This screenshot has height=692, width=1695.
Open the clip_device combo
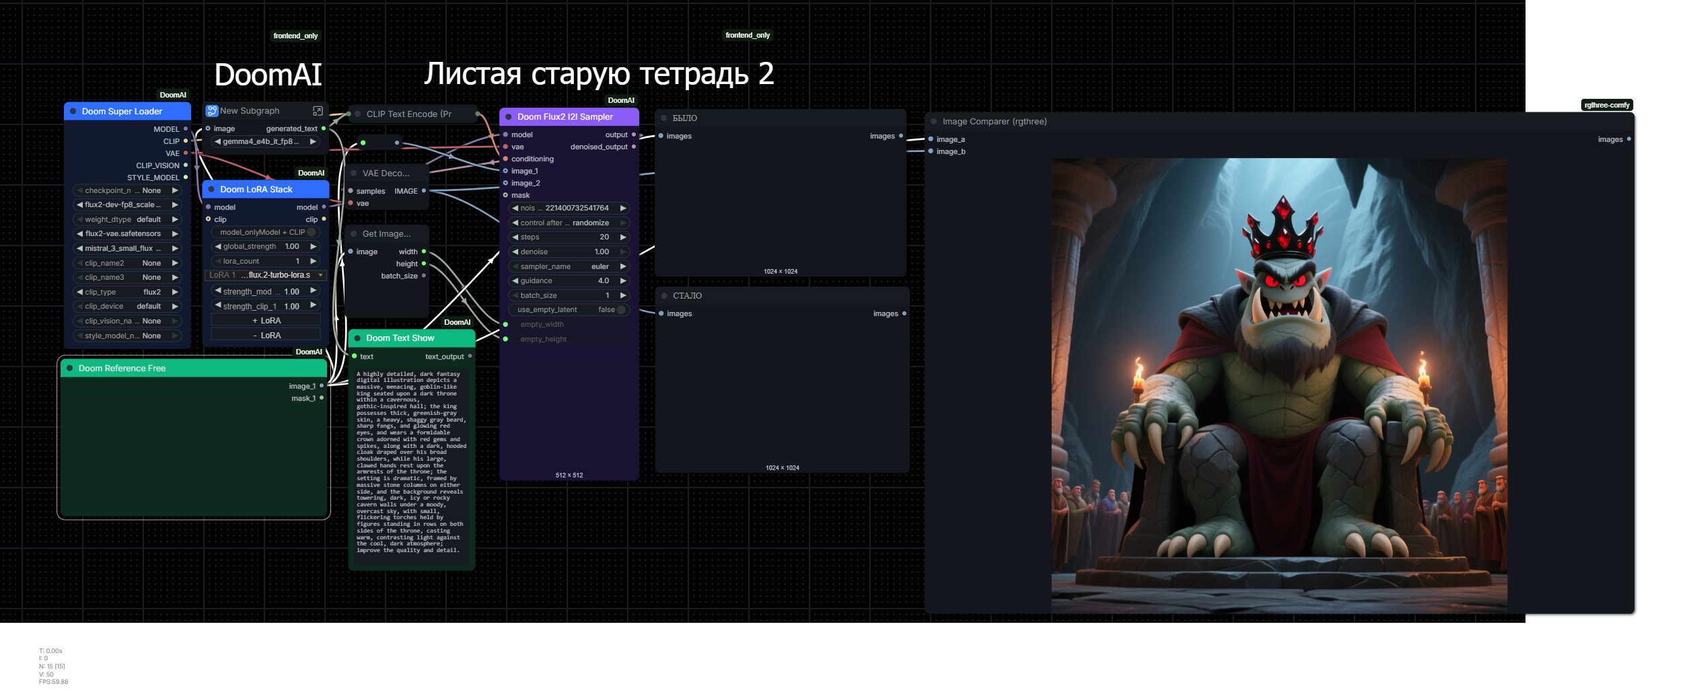coord(127,307)
